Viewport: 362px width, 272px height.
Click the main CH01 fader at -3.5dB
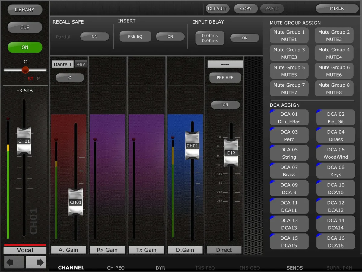(24, 141)
